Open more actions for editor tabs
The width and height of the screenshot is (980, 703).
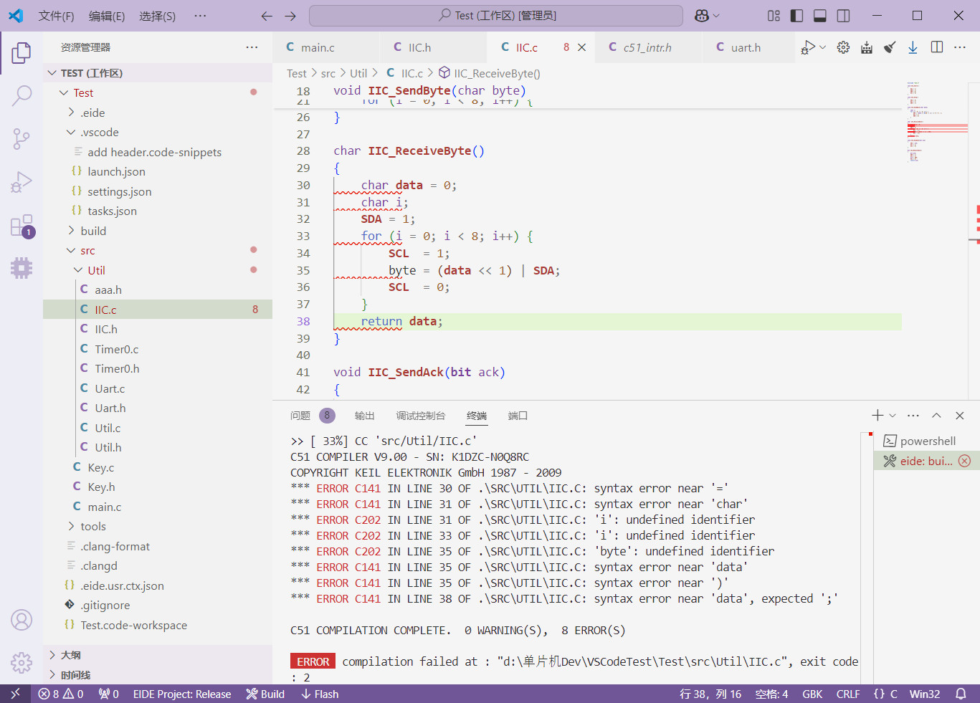[960, 47]
